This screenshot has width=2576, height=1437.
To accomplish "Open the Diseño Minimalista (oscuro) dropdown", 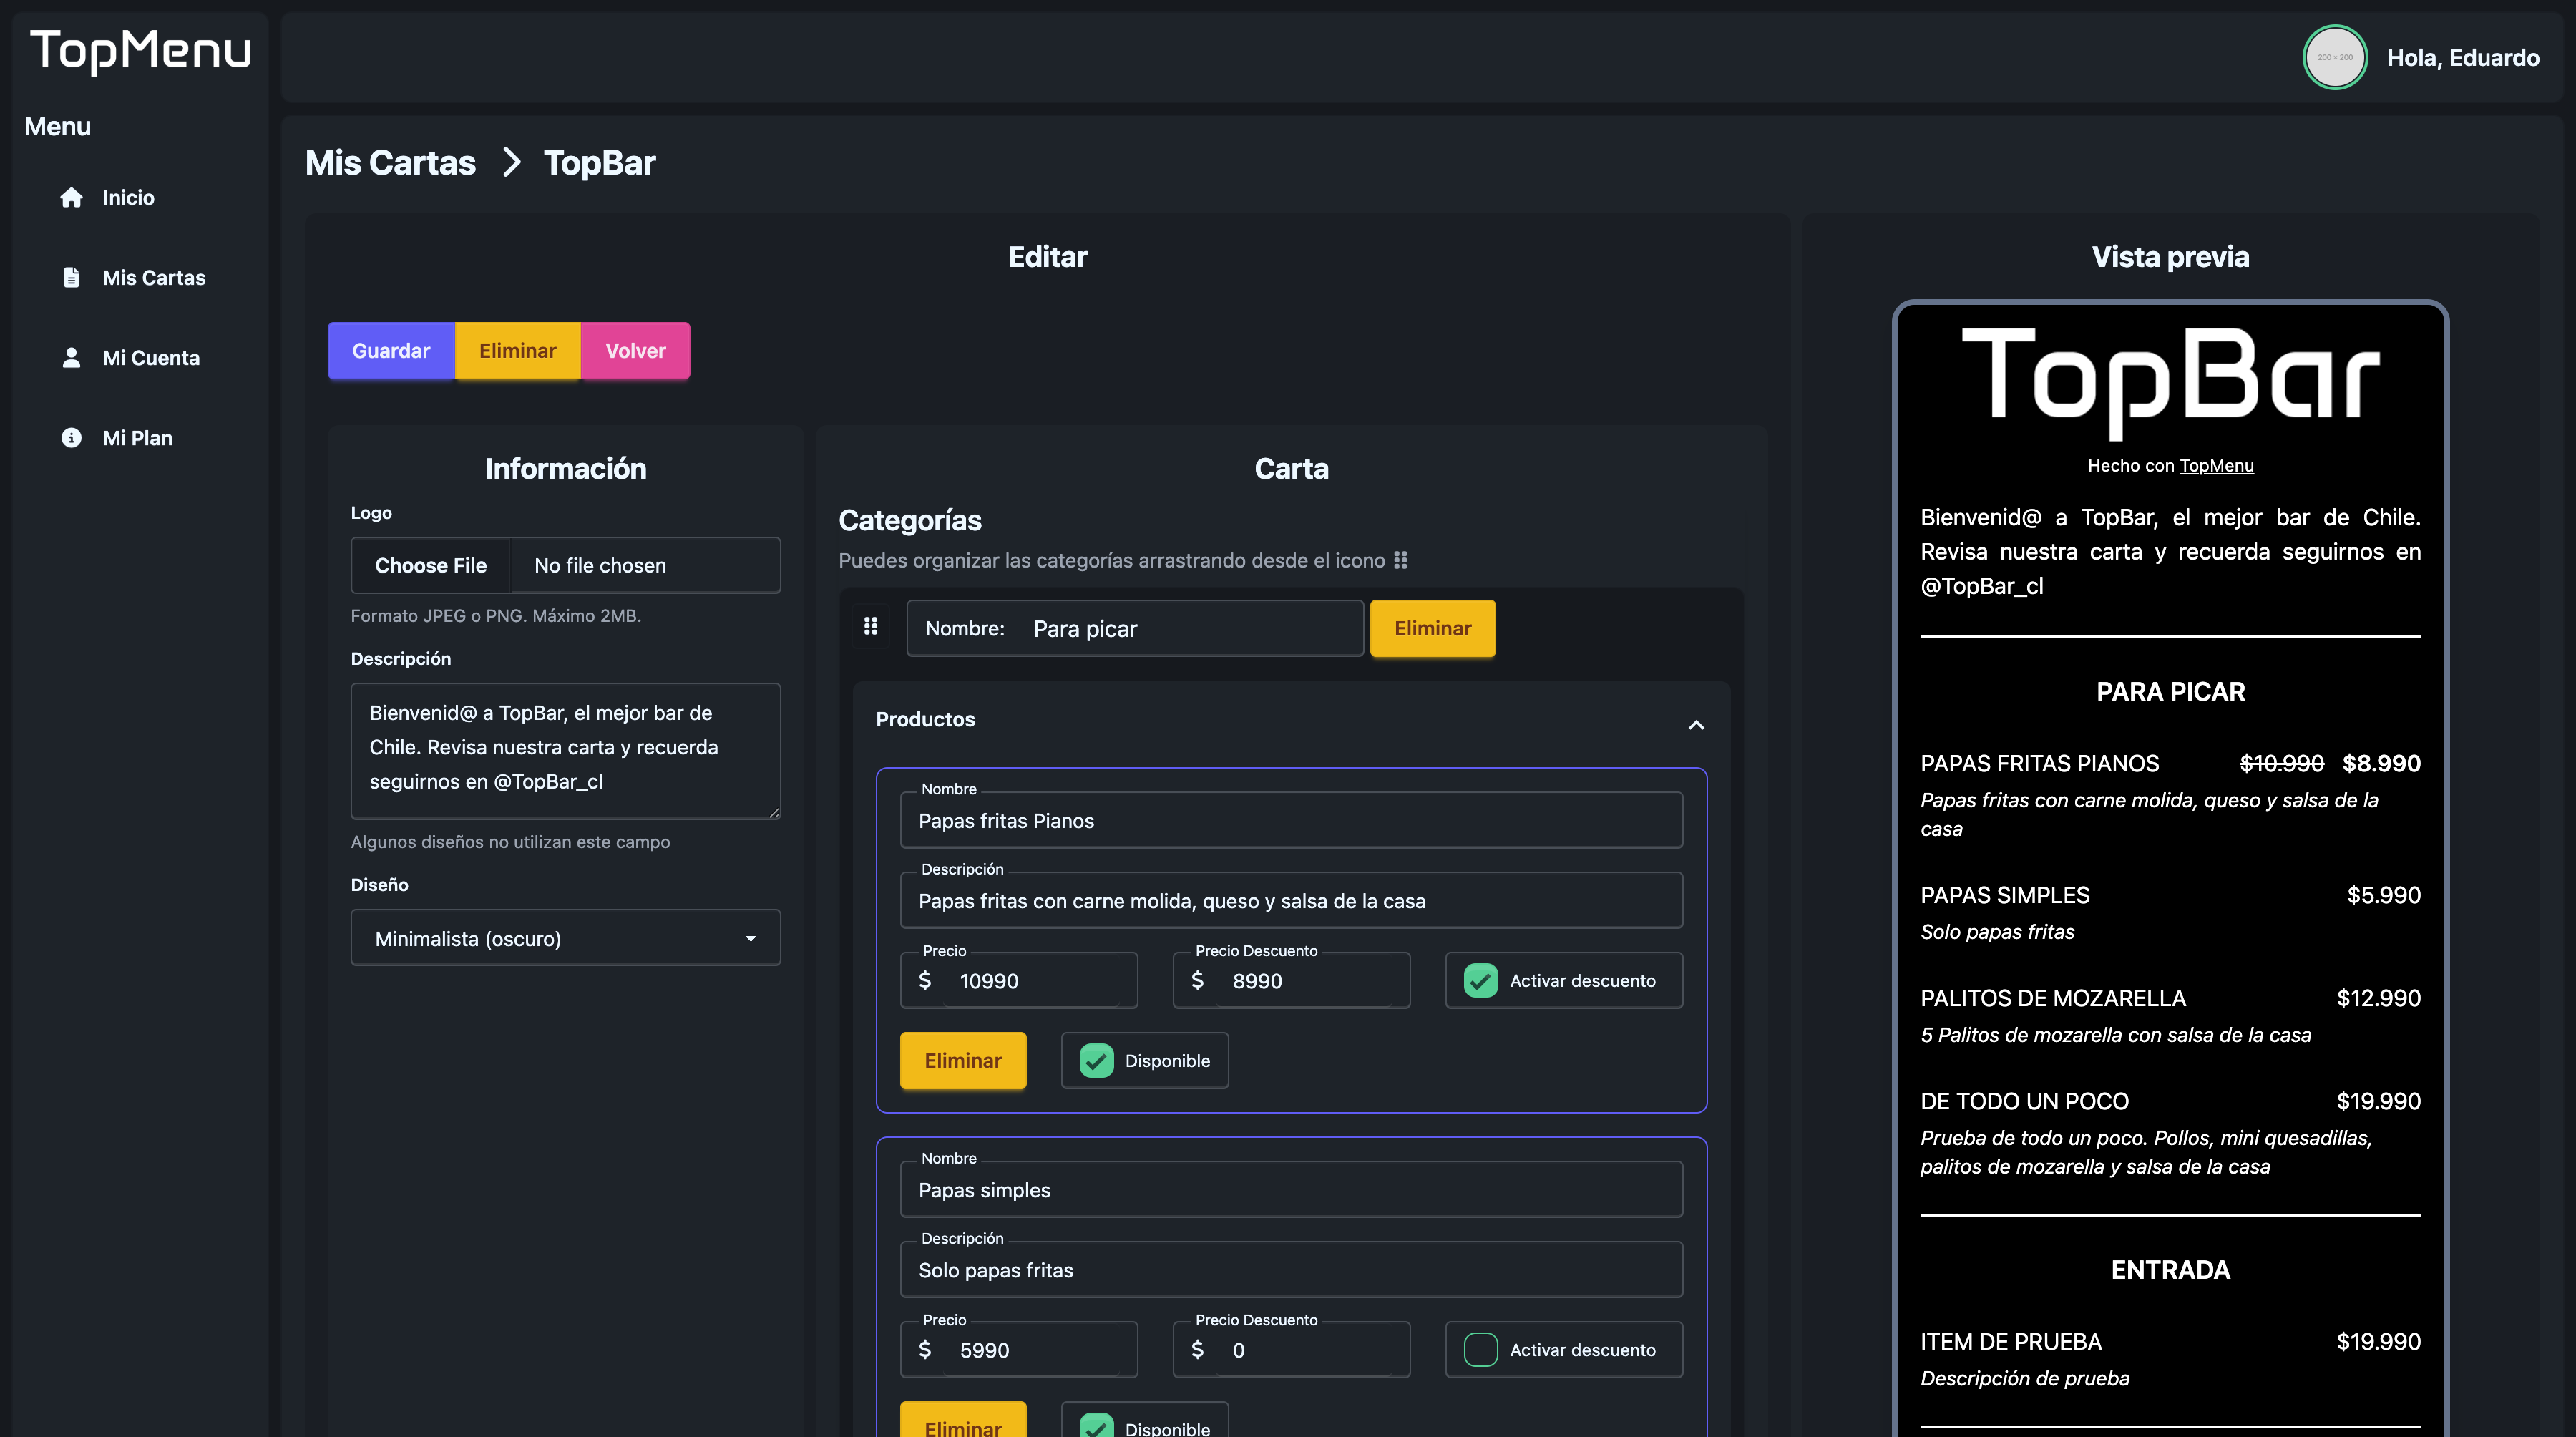I will tap(565, 938).
